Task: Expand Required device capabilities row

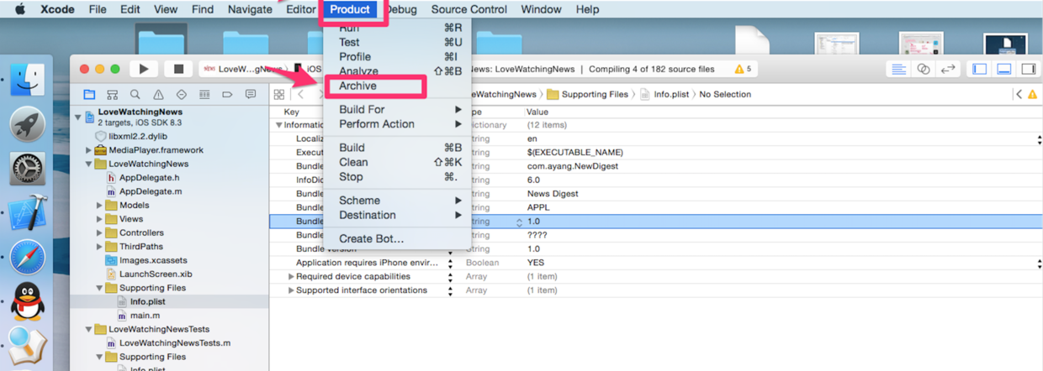Action: 291,276
